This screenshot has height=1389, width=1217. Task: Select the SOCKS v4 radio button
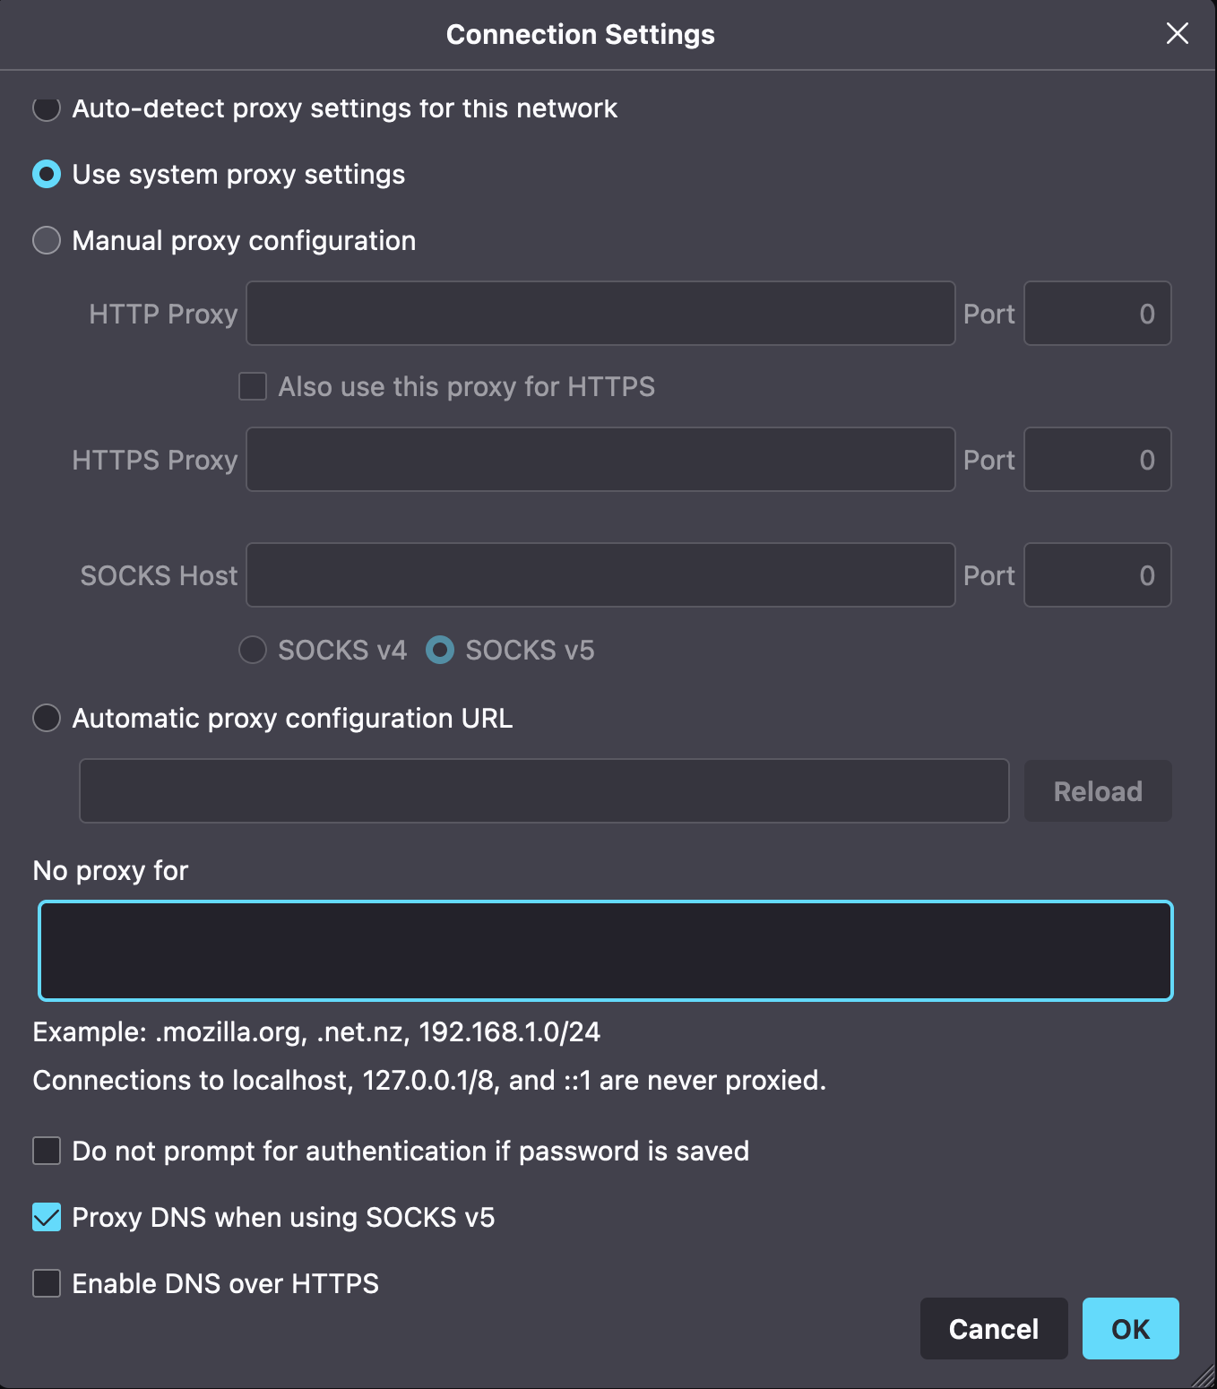(x=253, y=650)
